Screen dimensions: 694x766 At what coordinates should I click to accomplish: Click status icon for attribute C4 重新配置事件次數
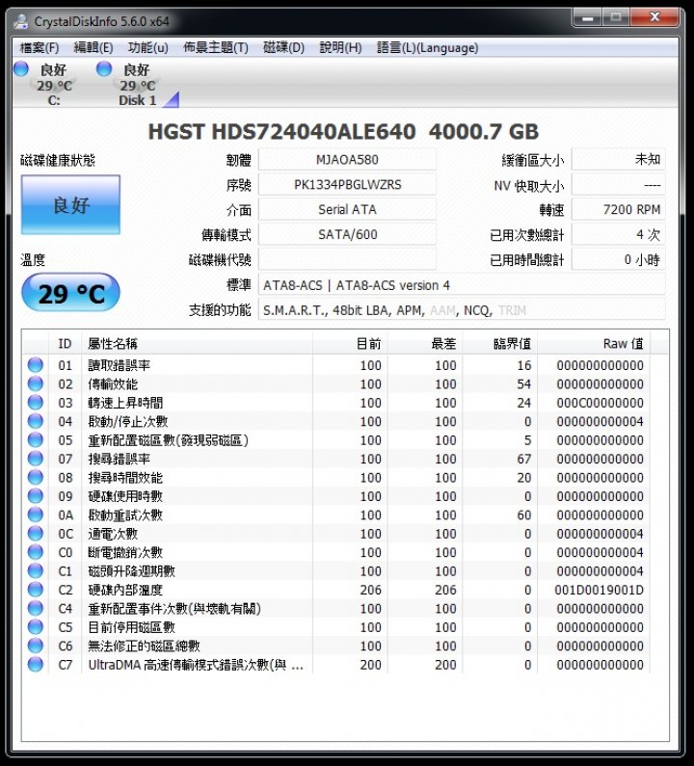coord(36,608)
